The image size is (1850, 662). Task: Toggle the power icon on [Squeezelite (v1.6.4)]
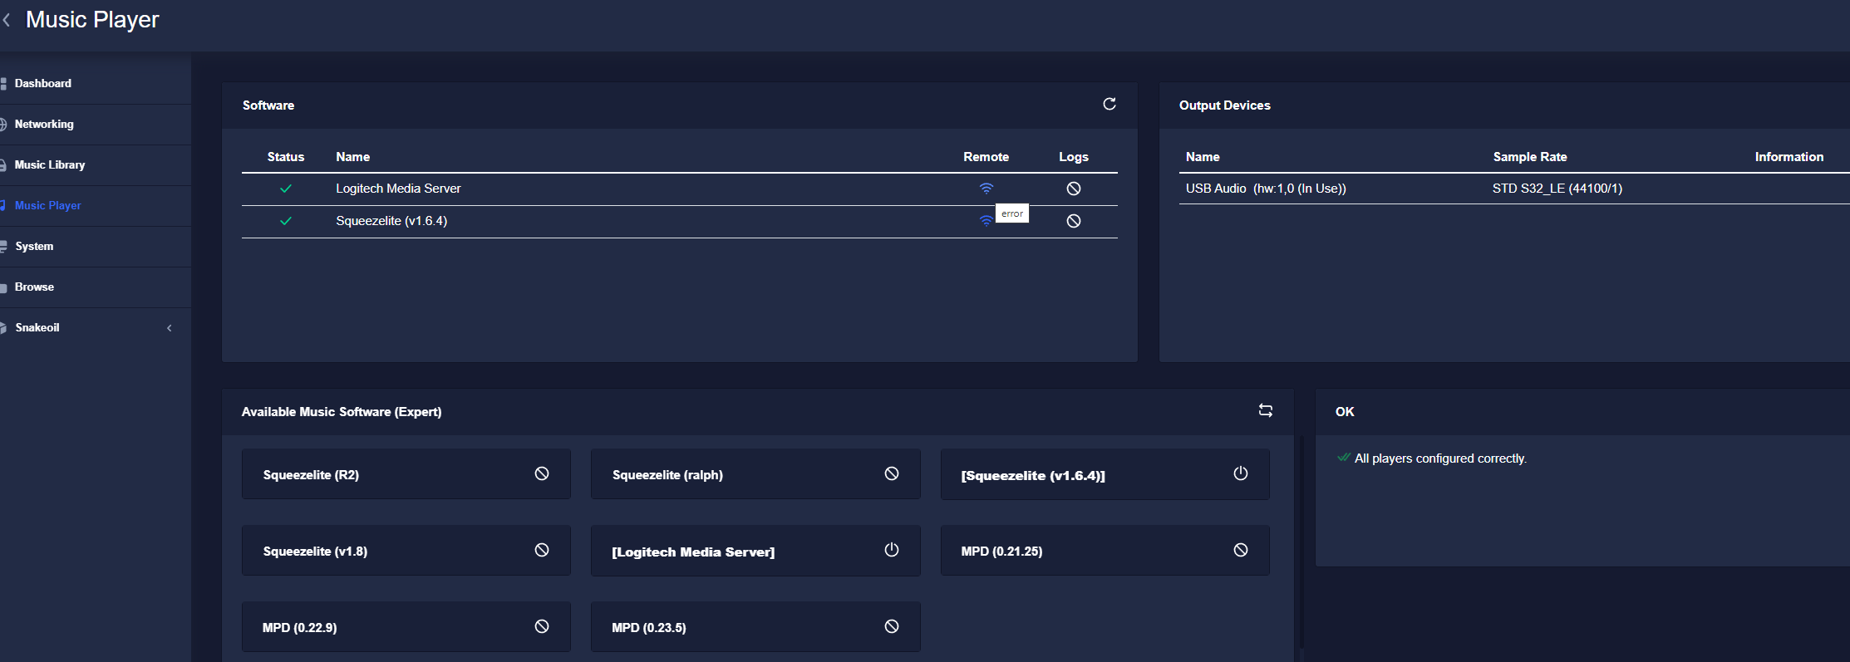1240,473
